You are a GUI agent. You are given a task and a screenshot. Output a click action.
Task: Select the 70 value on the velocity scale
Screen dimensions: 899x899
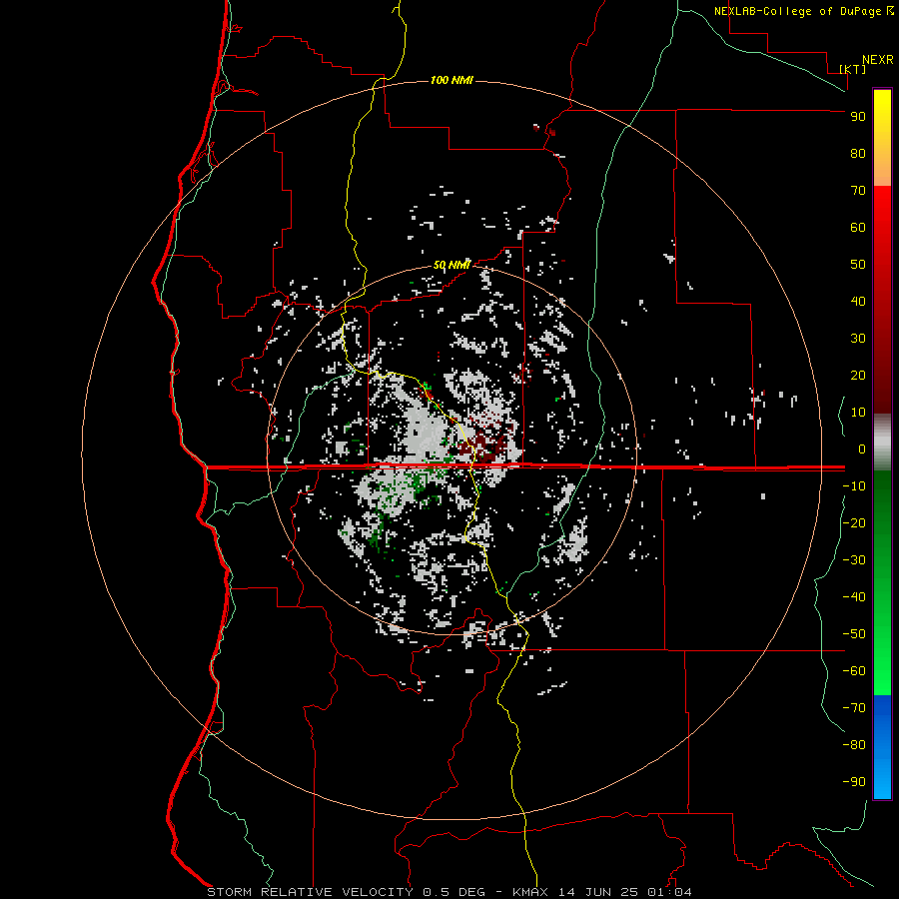(858, 191)
